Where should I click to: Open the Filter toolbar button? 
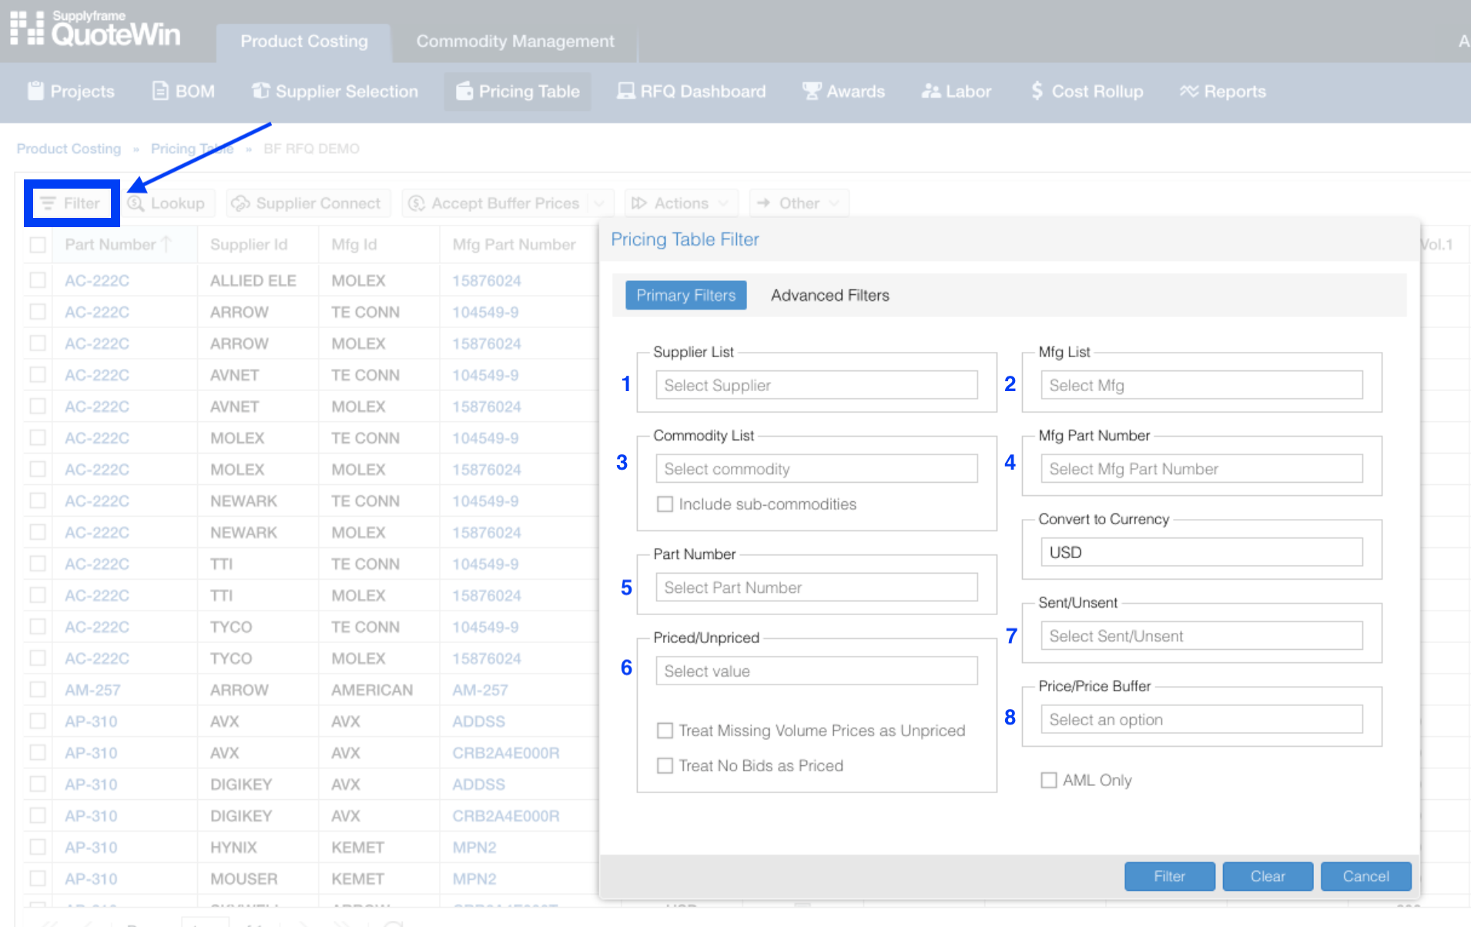(71, 203)
